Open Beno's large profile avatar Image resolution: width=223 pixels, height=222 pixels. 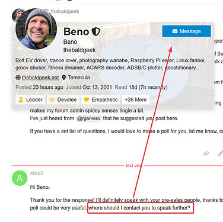click(x=36, y=29)
